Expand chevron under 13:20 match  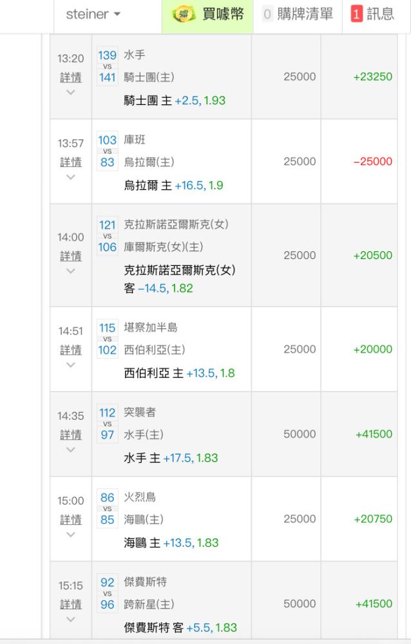[71, 92]
